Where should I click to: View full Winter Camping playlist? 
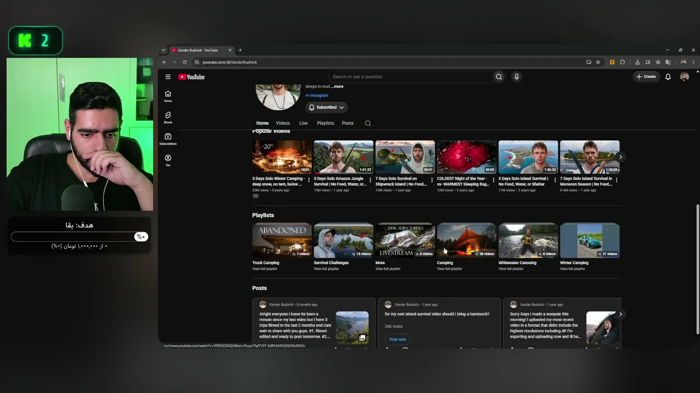click(573, 269)
